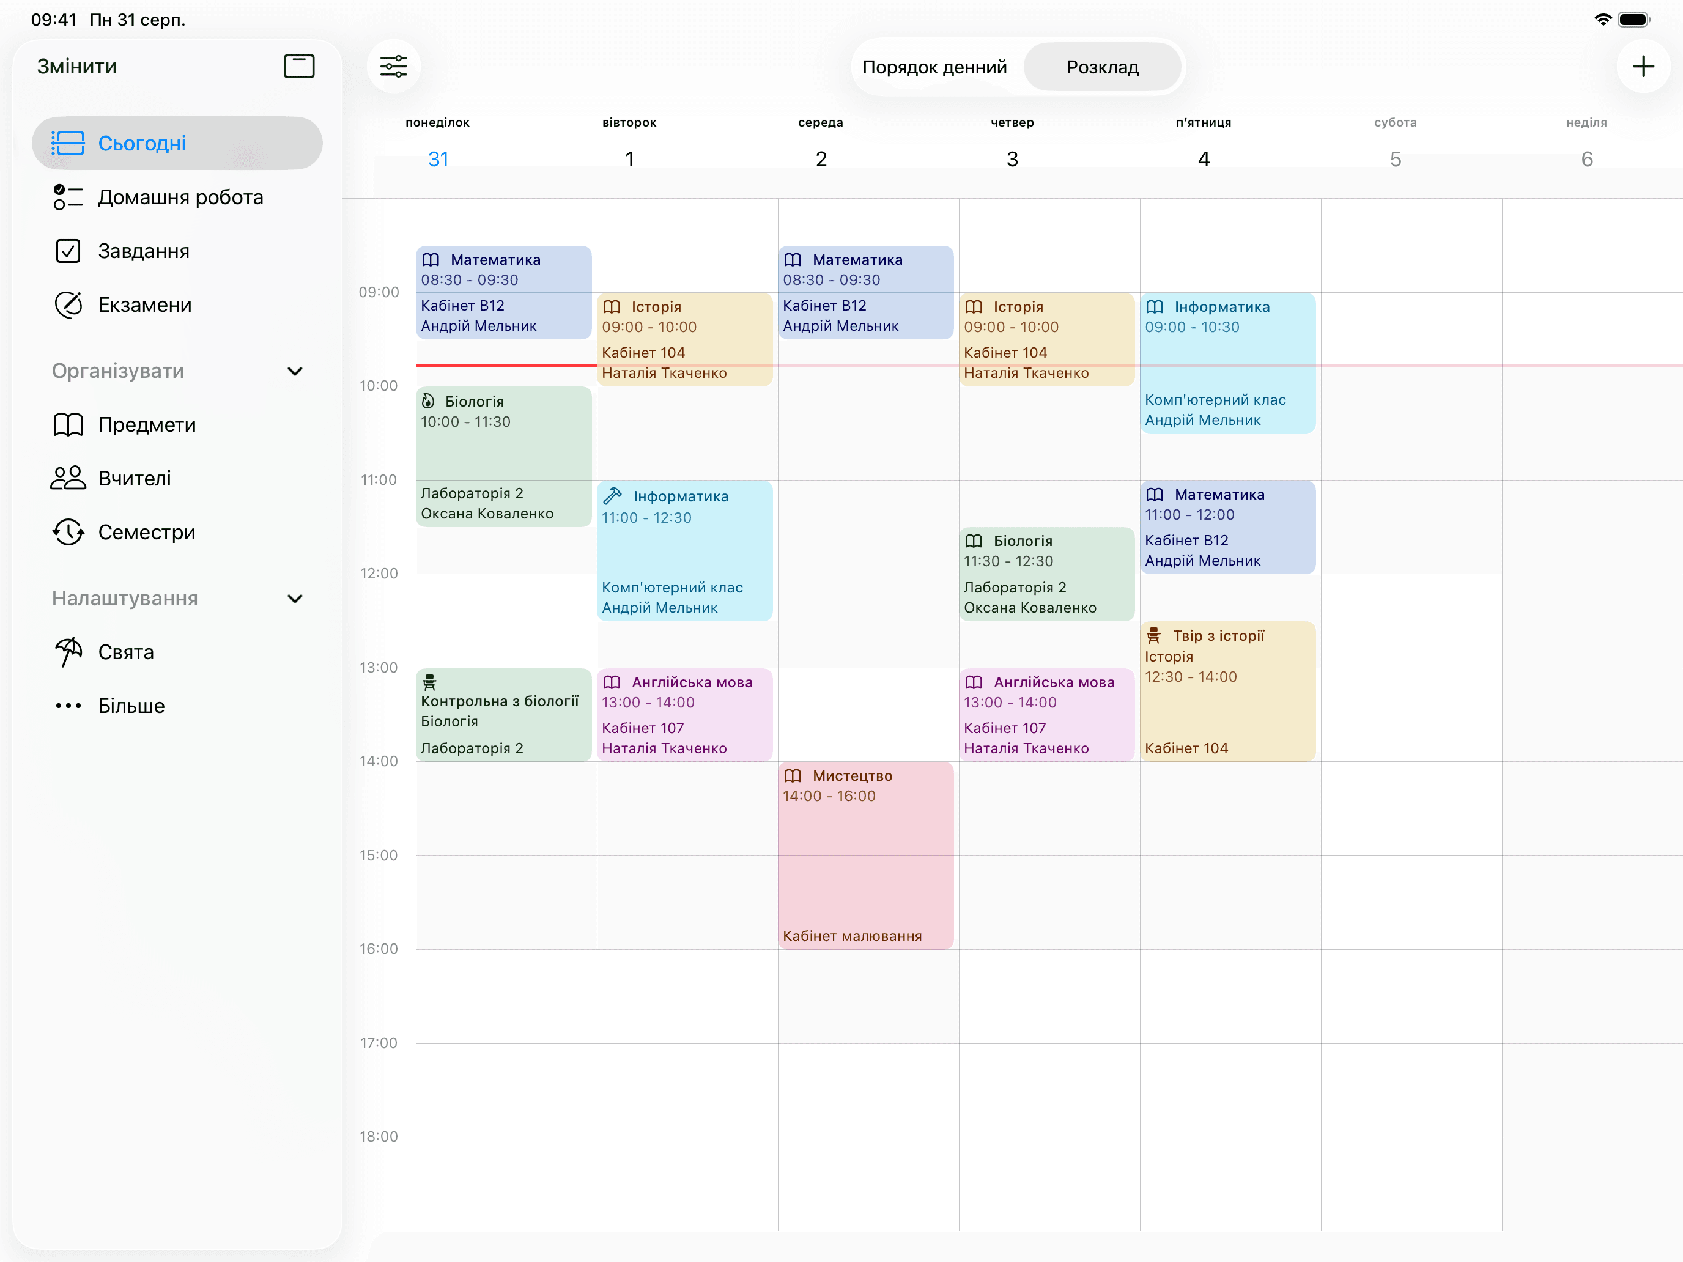This screenshot has width=1683, height=1262.
Task: Open Вчителі in sidebar
Action: click(177, 479)
